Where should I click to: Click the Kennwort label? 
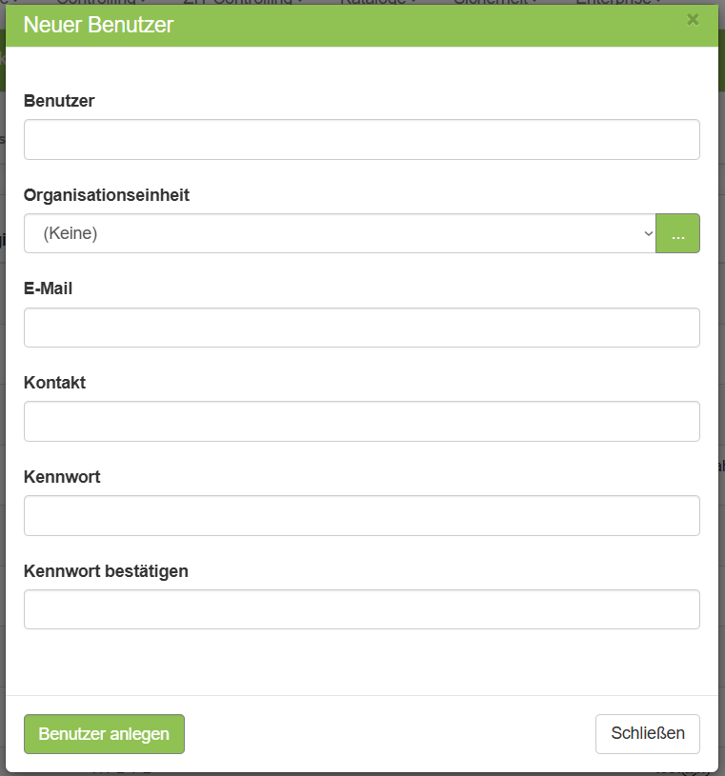point(62,477)
